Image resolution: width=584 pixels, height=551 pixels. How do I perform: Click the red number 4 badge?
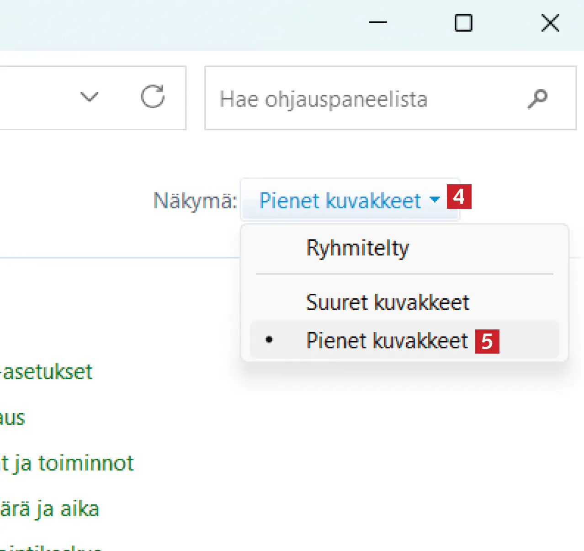pyautogui.click(x=459, y=197)
